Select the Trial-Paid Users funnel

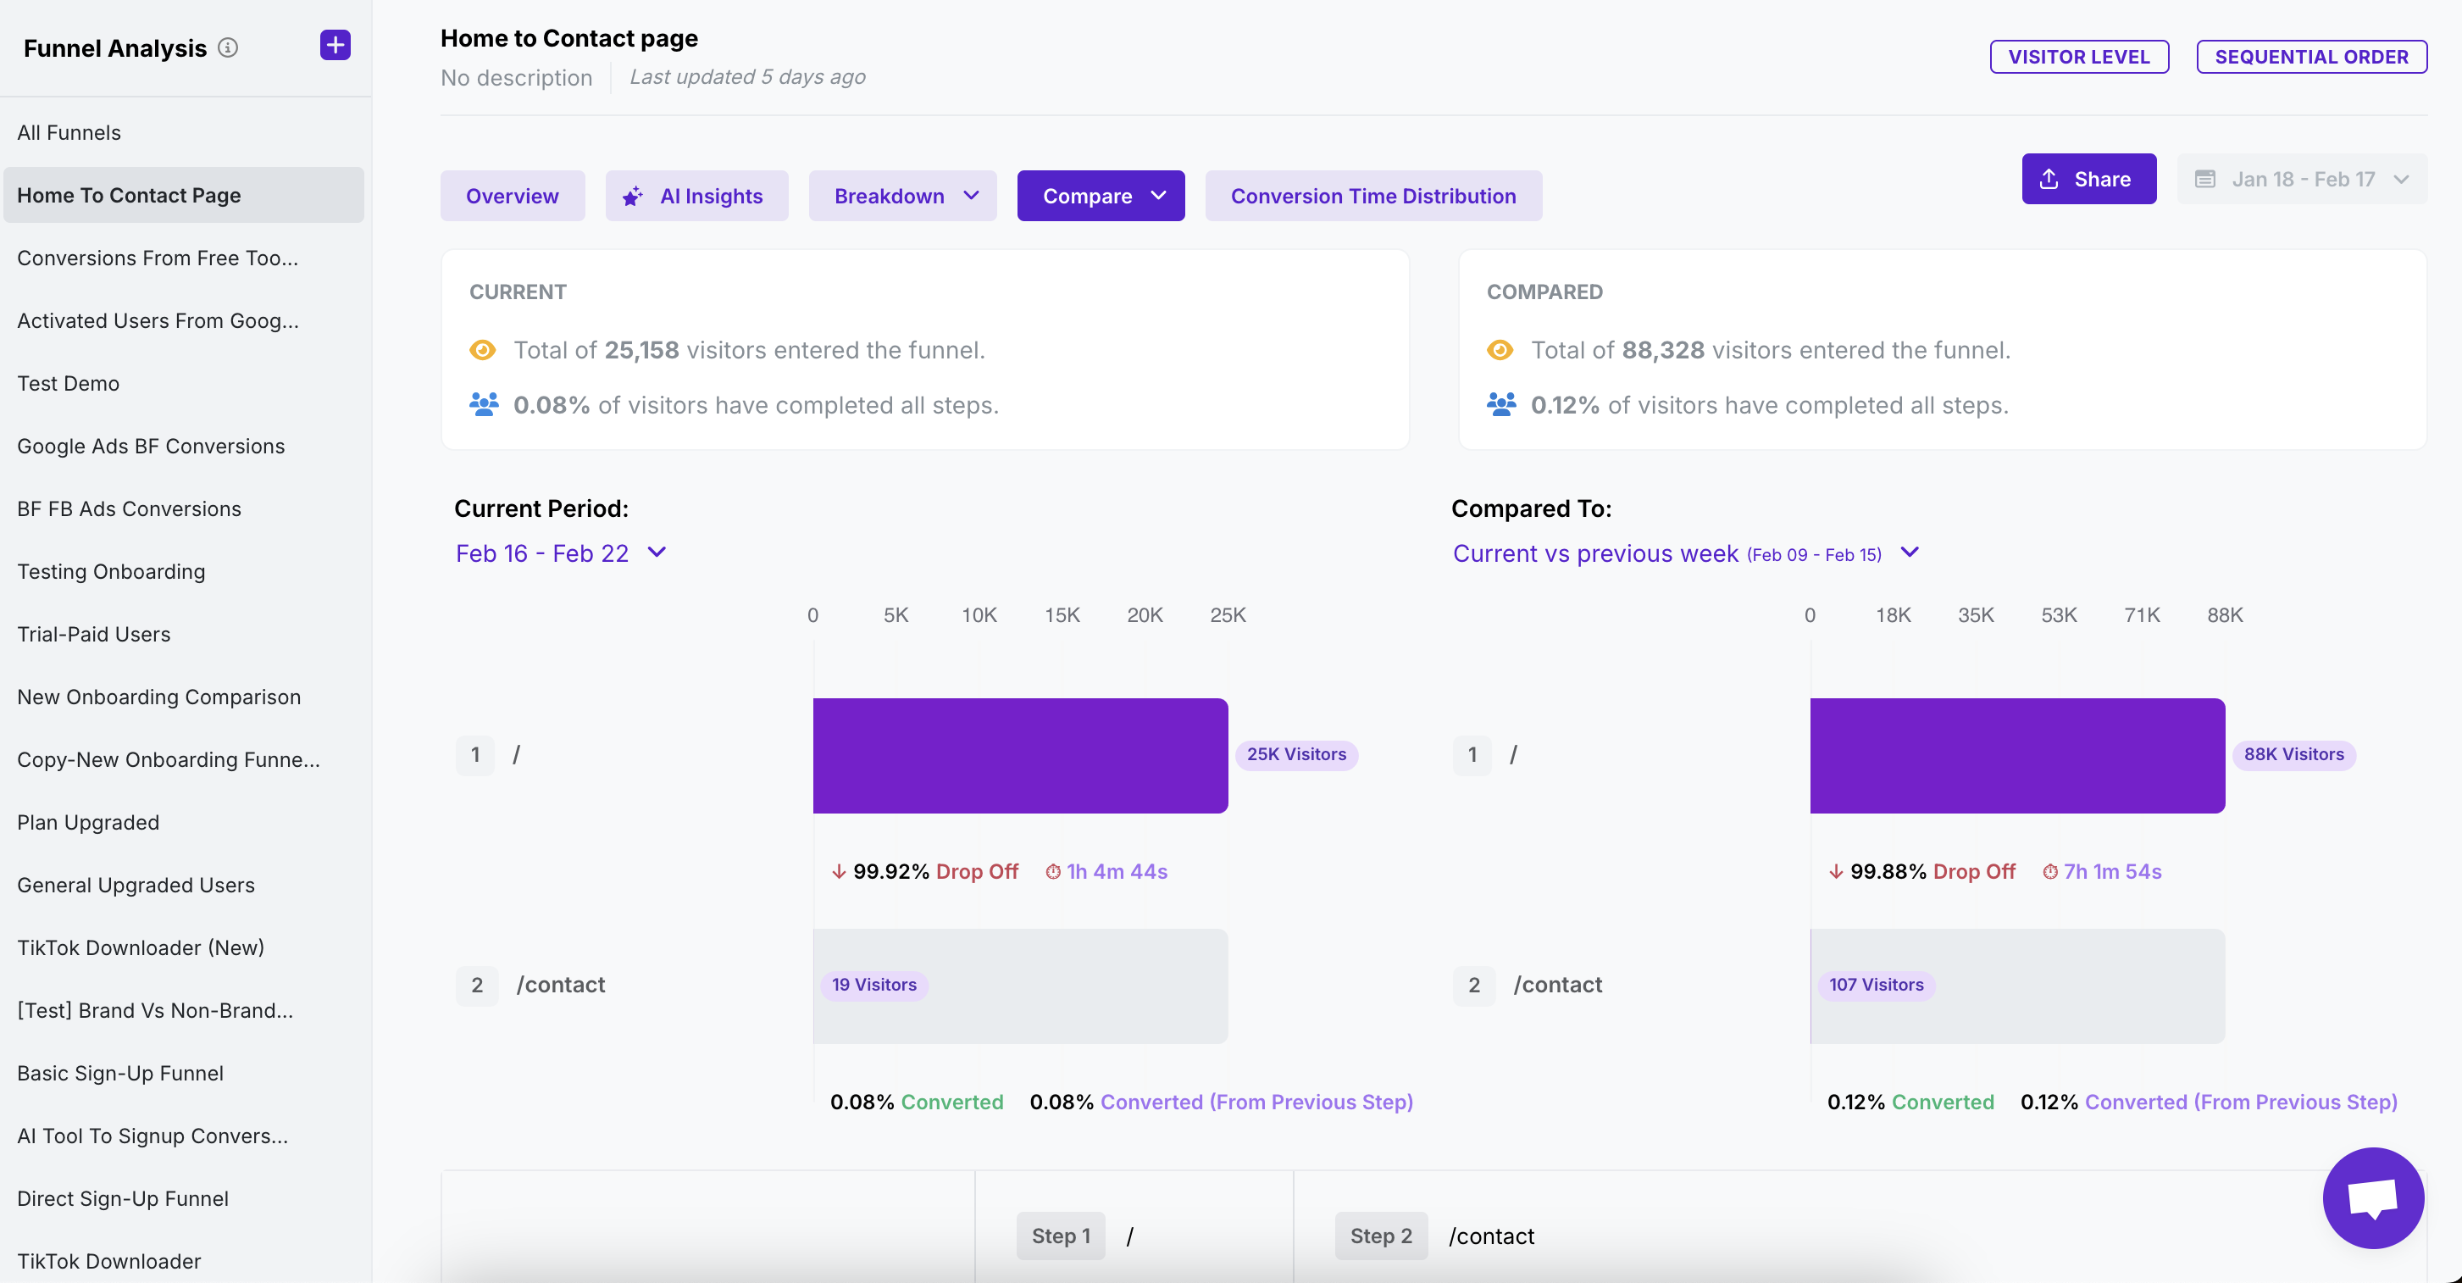pos(94,634)
